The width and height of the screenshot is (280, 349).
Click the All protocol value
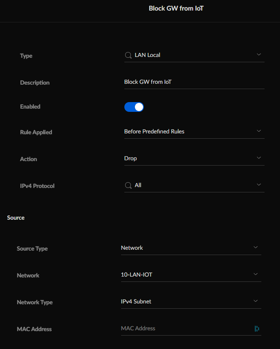(x=138, y=185)
